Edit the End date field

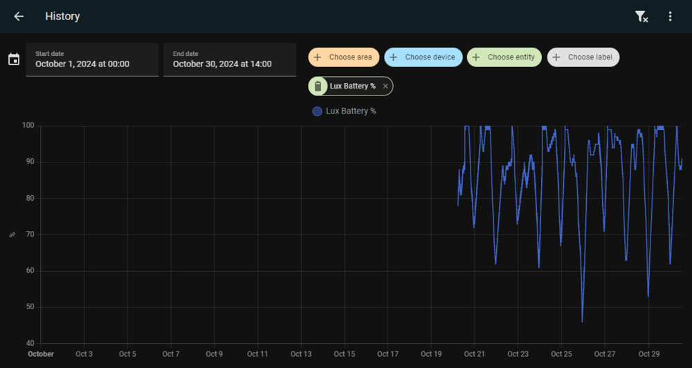(230, 59)
